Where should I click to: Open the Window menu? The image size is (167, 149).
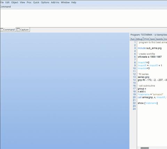click(x=65, y=2)
